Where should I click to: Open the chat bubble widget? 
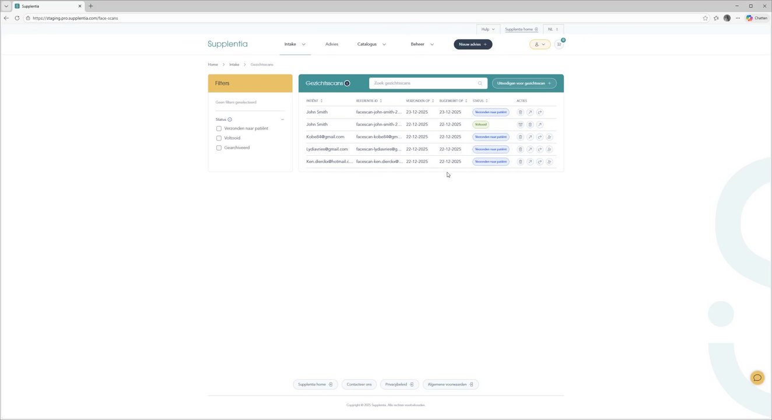click(x=757, y=377)
